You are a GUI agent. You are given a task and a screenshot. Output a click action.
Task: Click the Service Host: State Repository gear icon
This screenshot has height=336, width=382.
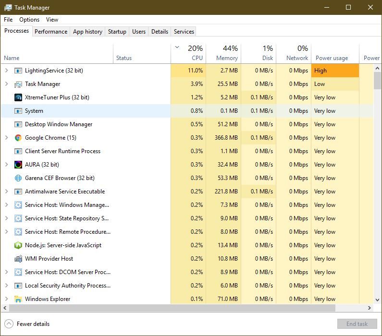[18, 218]
